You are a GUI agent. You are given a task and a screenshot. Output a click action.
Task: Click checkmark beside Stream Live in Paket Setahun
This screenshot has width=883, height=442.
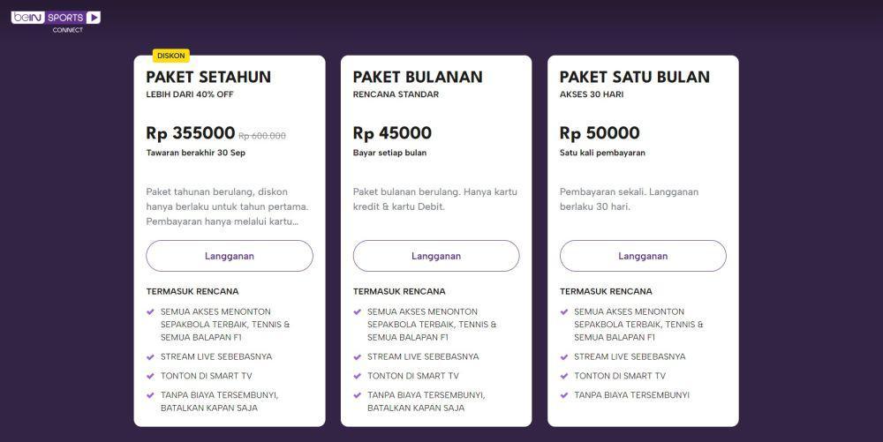coord(150,357)
